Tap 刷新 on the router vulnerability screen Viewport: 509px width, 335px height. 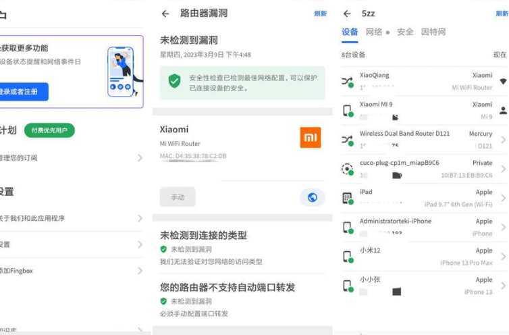point(320,14)
